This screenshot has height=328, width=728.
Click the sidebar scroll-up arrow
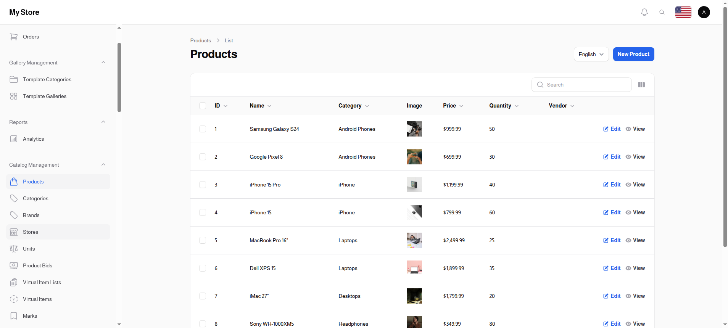pos(119,28)
